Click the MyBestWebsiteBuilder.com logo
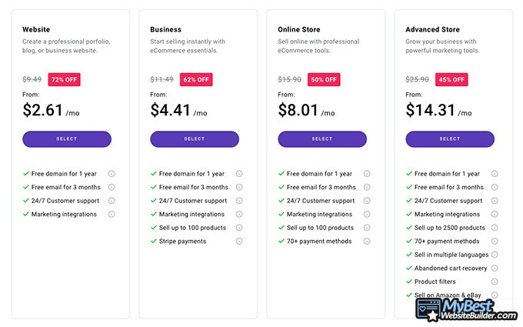 click(466, 309)
